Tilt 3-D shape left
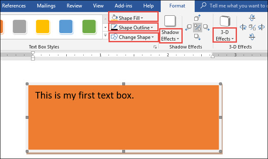 [x=243, y=27]
